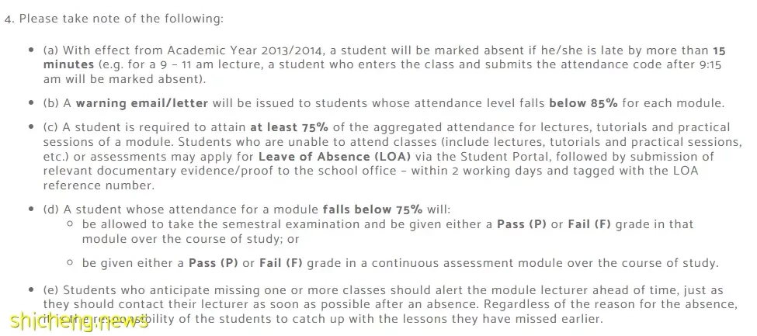Click the hollow bullet before 'be allowed to take'

(71, 224)
